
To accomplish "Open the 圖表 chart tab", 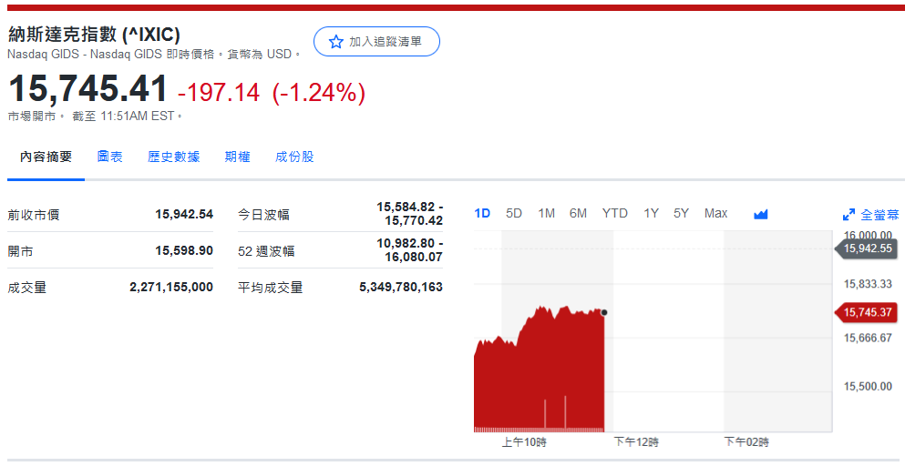I will coord(110,157).
